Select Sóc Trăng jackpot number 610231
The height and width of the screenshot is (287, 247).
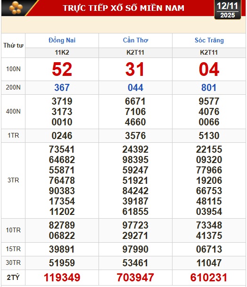point(209,278)
